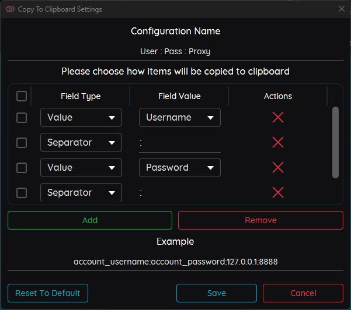Viewport: 351px width, 310px height.
Task: Expand the first Separator field type dropdown
Action: [81, 143]
